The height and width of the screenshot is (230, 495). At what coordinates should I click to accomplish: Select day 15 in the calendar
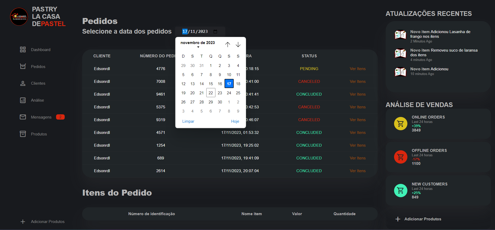(211, 84)
